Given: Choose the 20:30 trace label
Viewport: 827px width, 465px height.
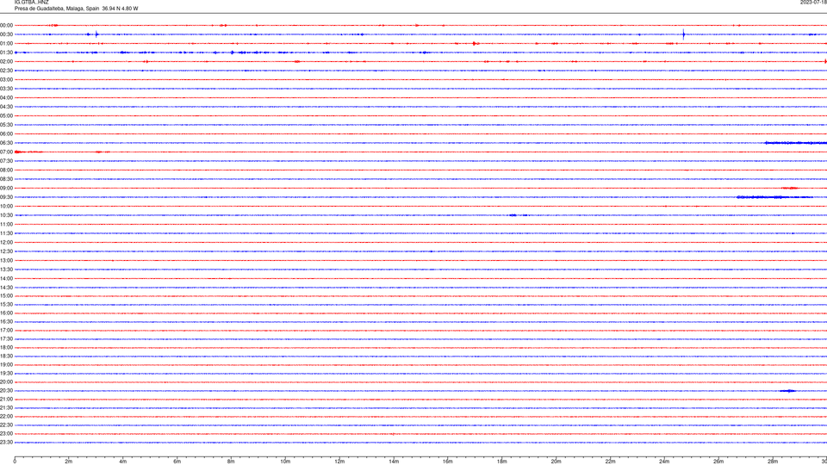Looking at the screenshot, I should (x=6, y=391).
